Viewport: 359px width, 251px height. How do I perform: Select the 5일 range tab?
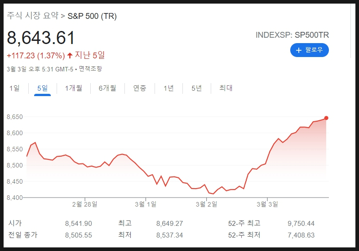[42, 88]
